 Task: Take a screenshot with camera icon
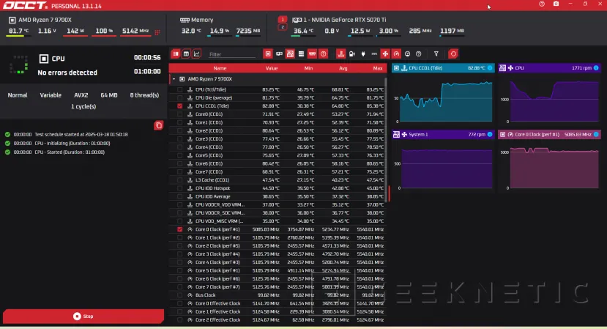556,4
